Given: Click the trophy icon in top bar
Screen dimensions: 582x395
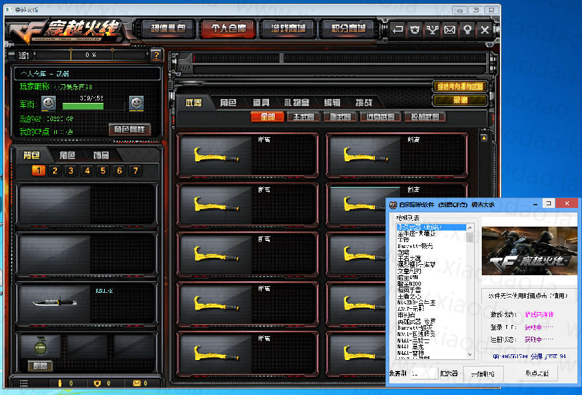Looking at the screenshot, I should click(432, 29).
